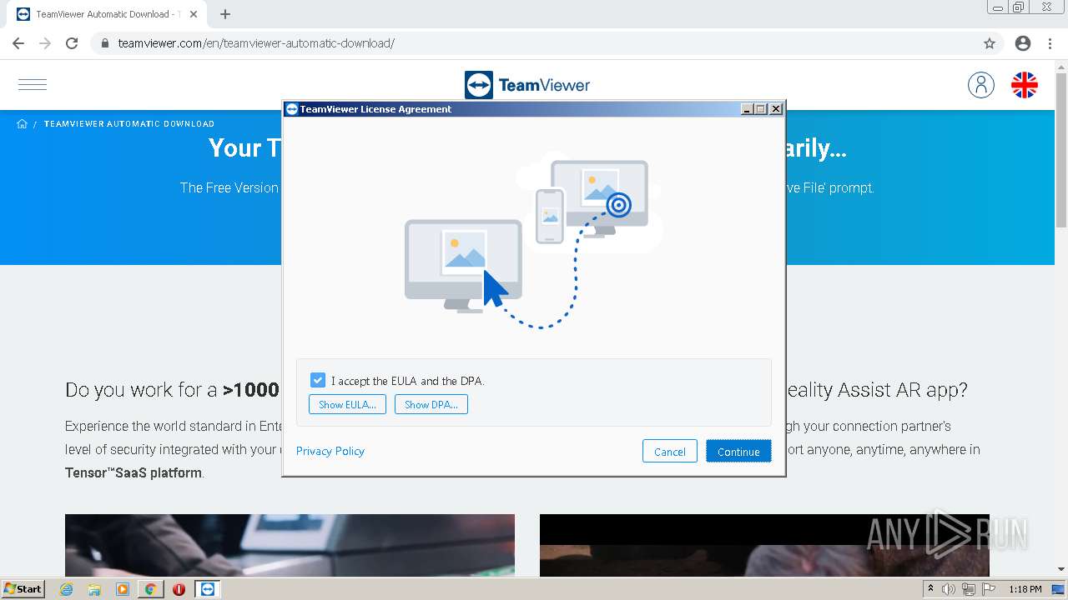Click the home breadcrumb icon

pos(23,123)
